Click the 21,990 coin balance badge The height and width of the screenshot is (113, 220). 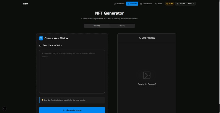pos(170,4)
